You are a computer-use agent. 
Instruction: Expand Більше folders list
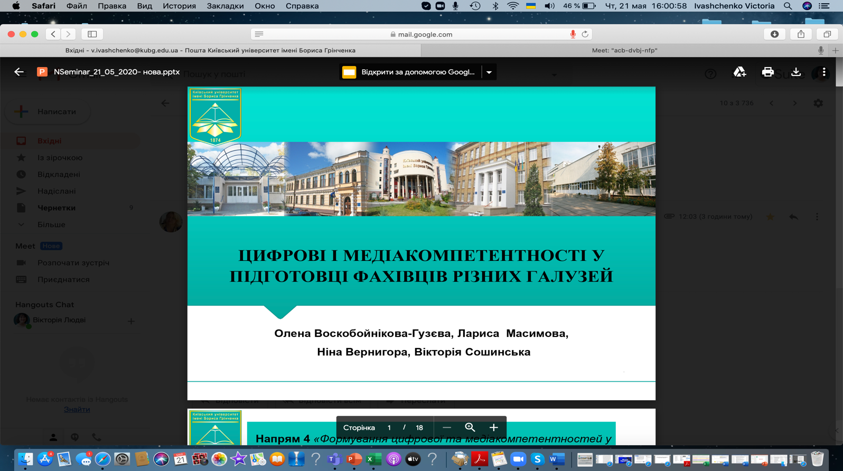pyautogui.click(x=51, y=224)
